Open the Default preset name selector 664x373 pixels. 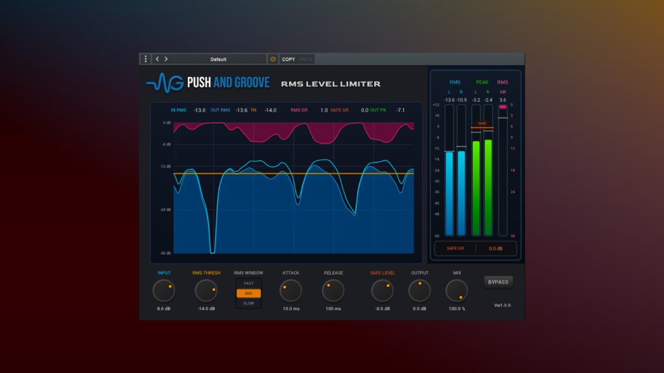click(219, 59)
